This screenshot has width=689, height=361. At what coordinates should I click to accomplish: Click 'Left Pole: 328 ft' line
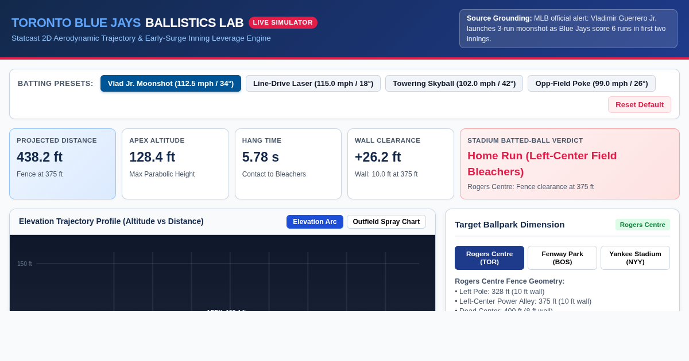500,292
